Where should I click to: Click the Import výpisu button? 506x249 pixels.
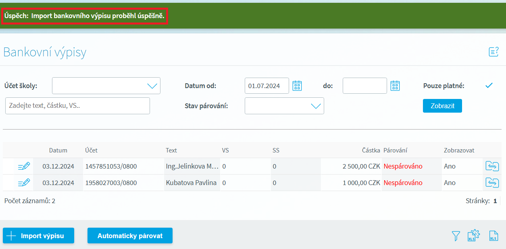click(x=39, y=236)
